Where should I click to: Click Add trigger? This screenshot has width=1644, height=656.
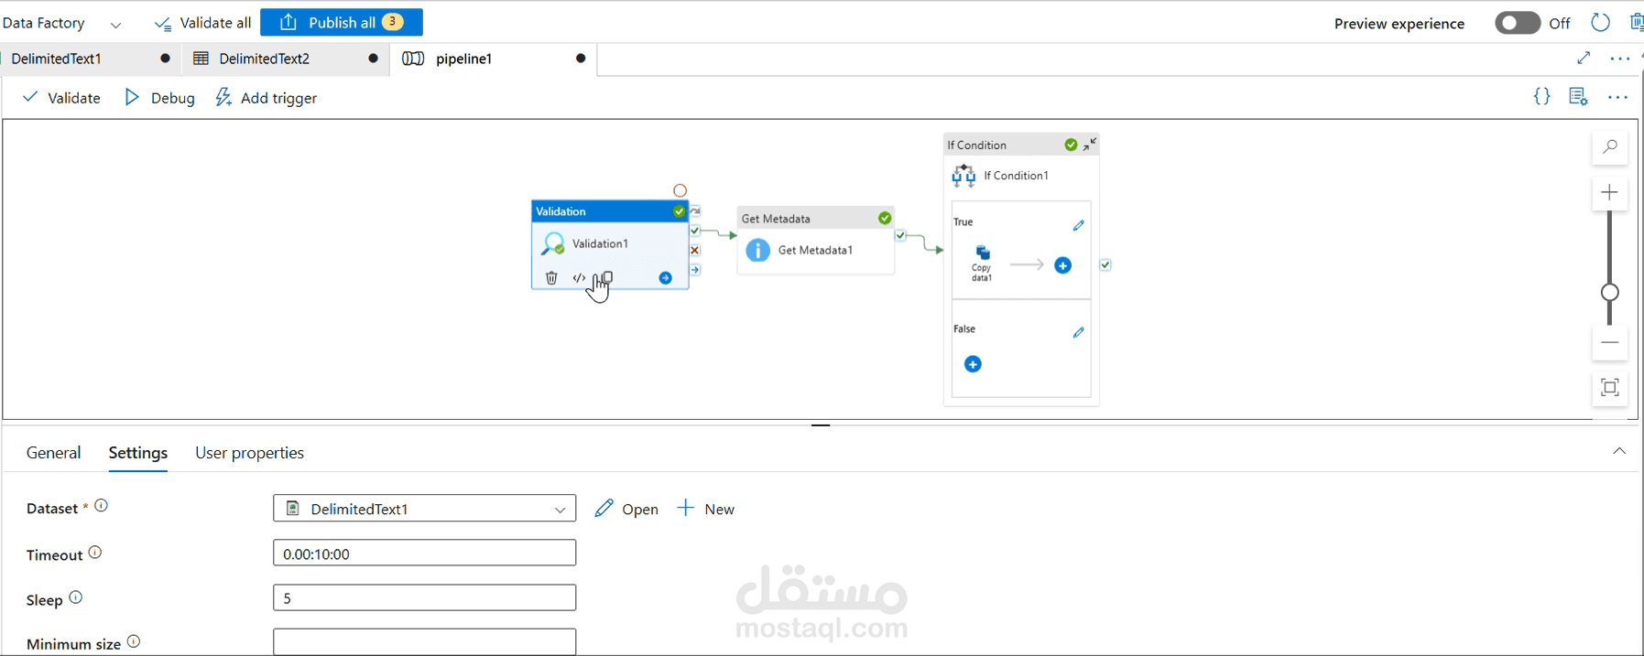point(267,98)
